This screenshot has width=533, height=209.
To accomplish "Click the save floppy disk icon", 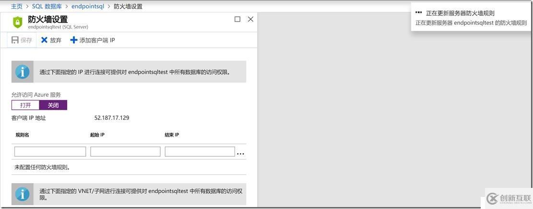I will tap(15, 40).
